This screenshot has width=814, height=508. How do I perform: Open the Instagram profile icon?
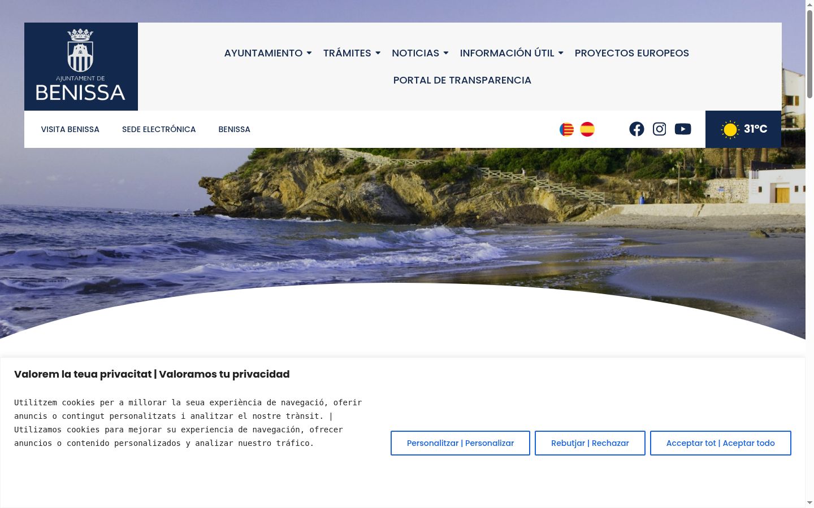point(659,129)
